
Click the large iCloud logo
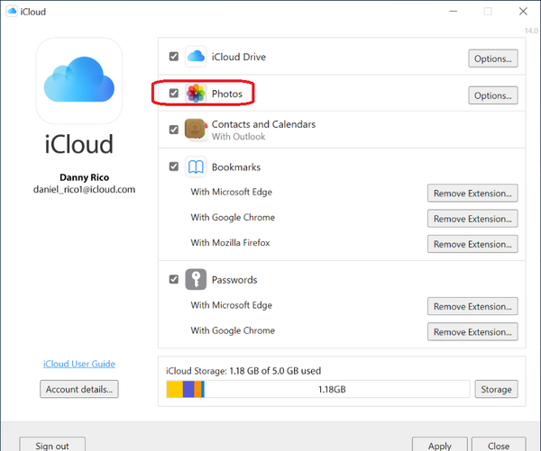79,81
